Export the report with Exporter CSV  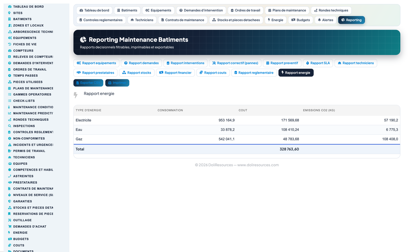point(88,83)
